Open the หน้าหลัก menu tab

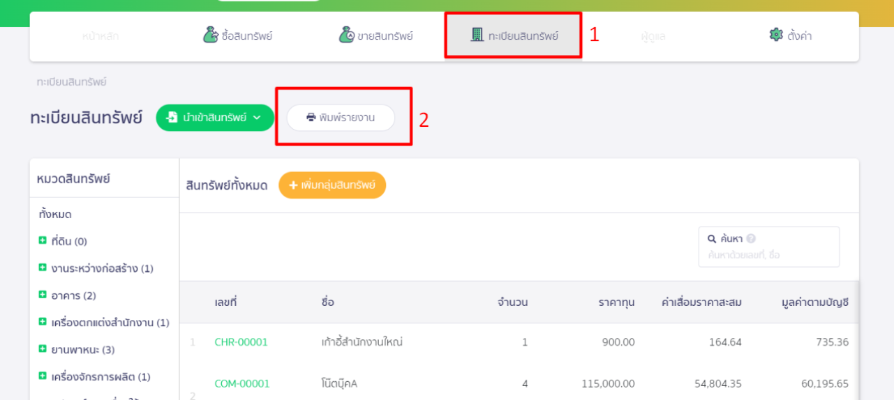pos(100,36)
